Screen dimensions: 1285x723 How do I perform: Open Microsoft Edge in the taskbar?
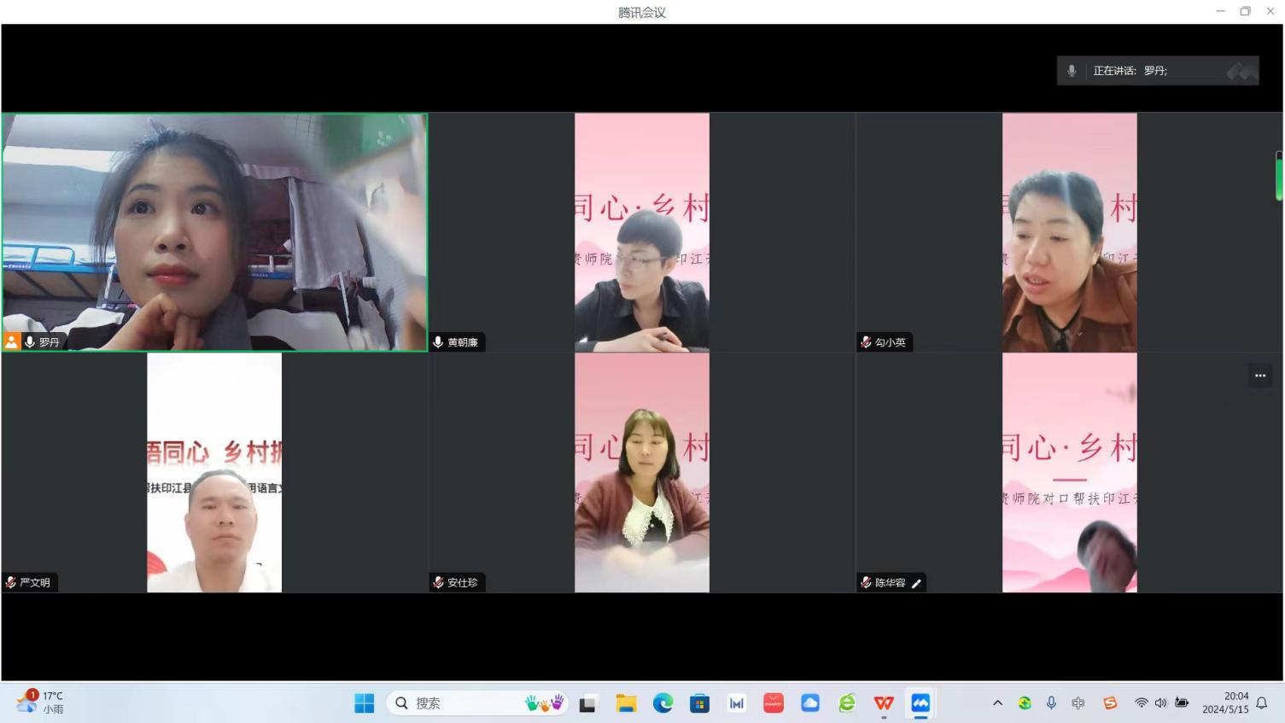pyautogui.click(x=663, y=703)
